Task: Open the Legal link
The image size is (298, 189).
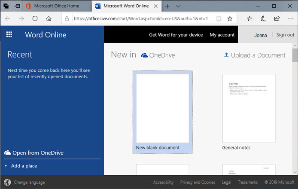Action: click(226, 182)
